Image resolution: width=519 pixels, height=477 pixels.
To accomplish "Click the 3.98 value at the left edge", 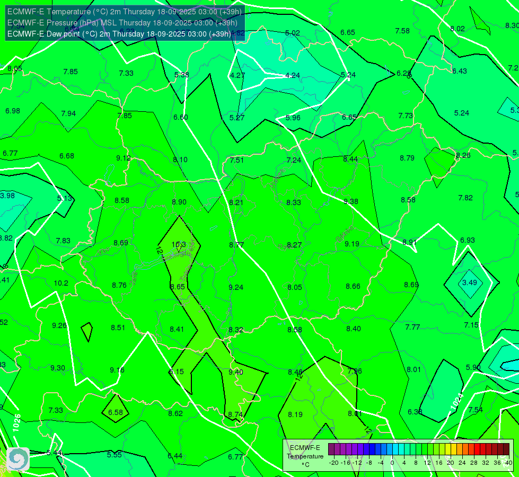I will (x=7, y=196).
